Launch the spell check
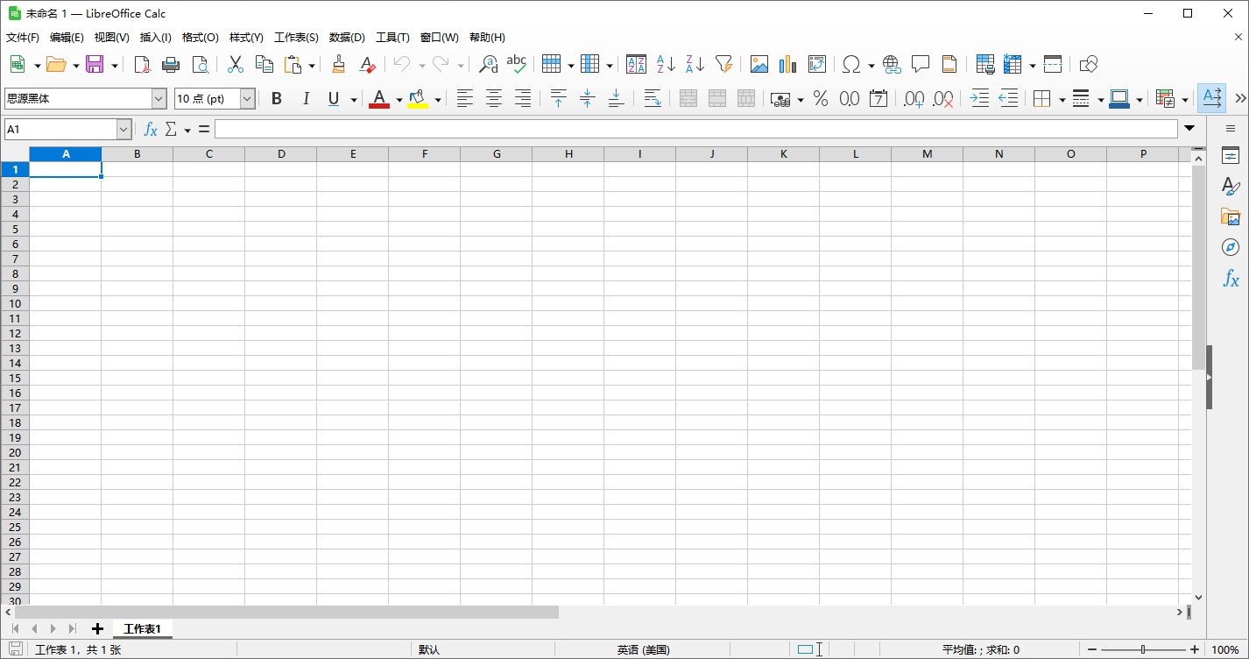This screenshot has height=659, width=1249. pos(517,64)
